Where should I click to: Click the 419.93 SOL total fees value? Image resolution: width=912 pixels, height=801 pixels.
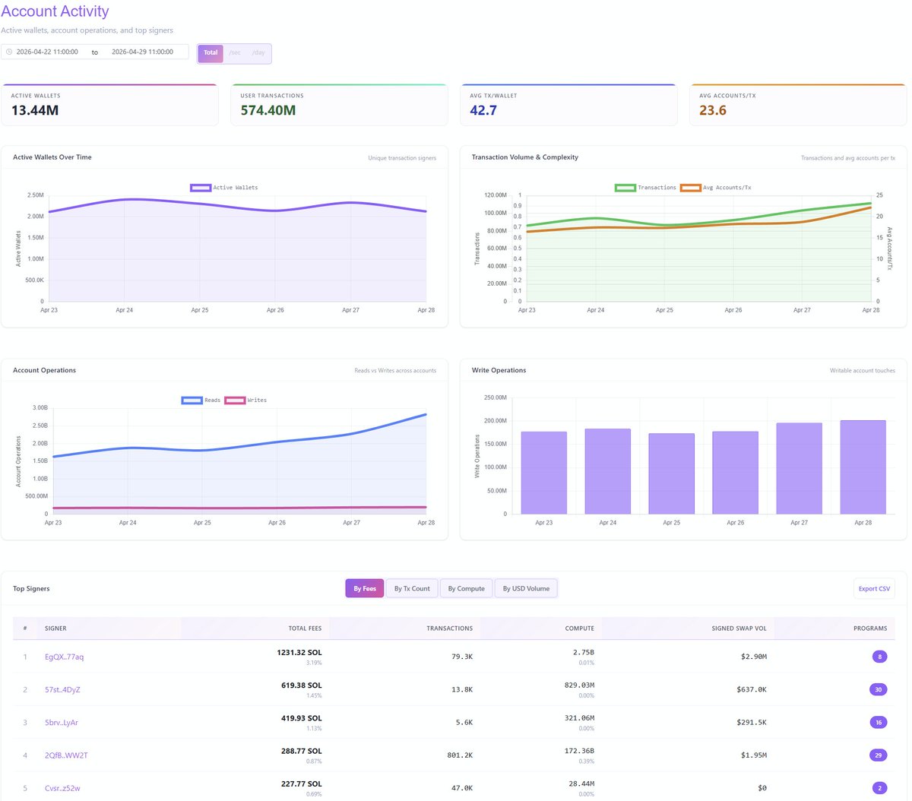(302, 717)
